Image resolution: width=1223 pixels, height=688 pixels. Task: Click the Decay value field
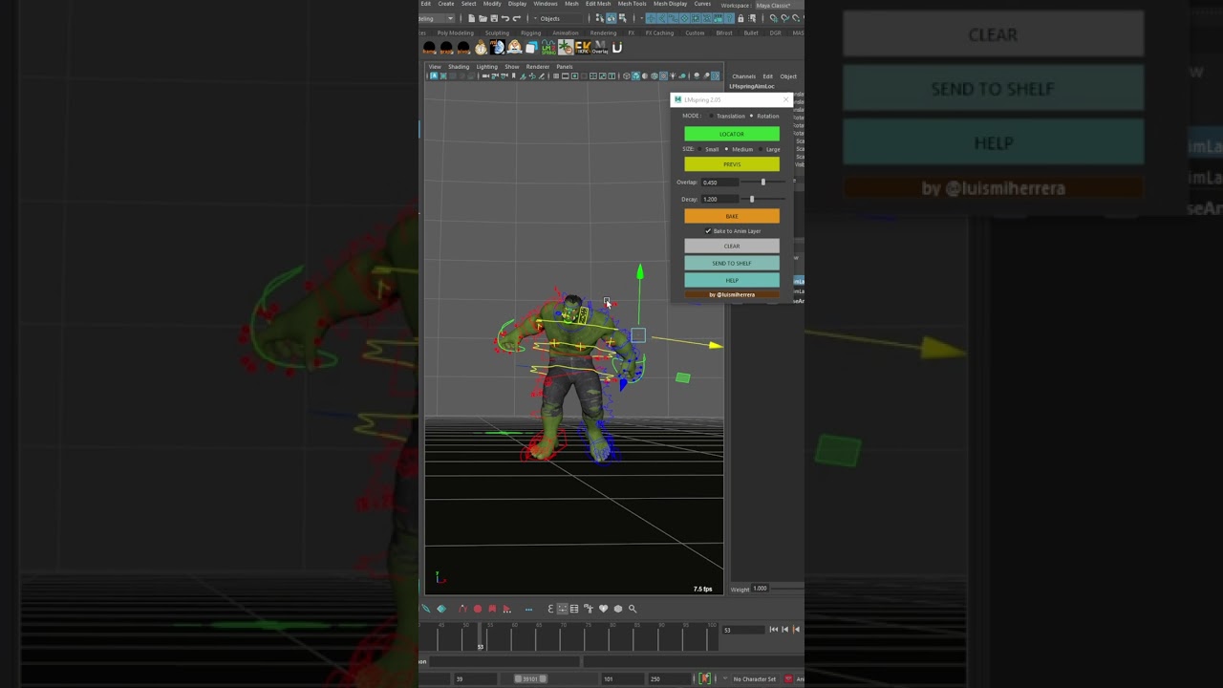point(719,199)
